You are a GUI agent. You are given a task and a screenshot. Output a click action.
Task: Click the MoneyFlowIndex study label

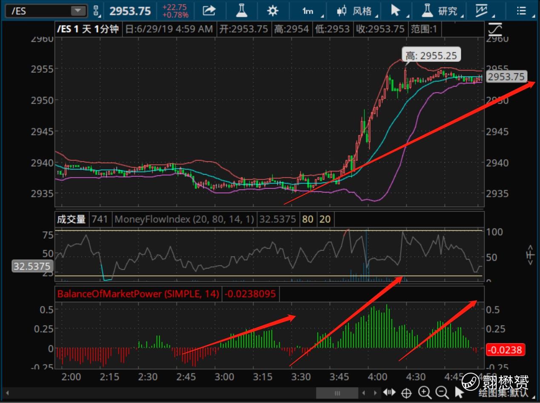point(184,220)
